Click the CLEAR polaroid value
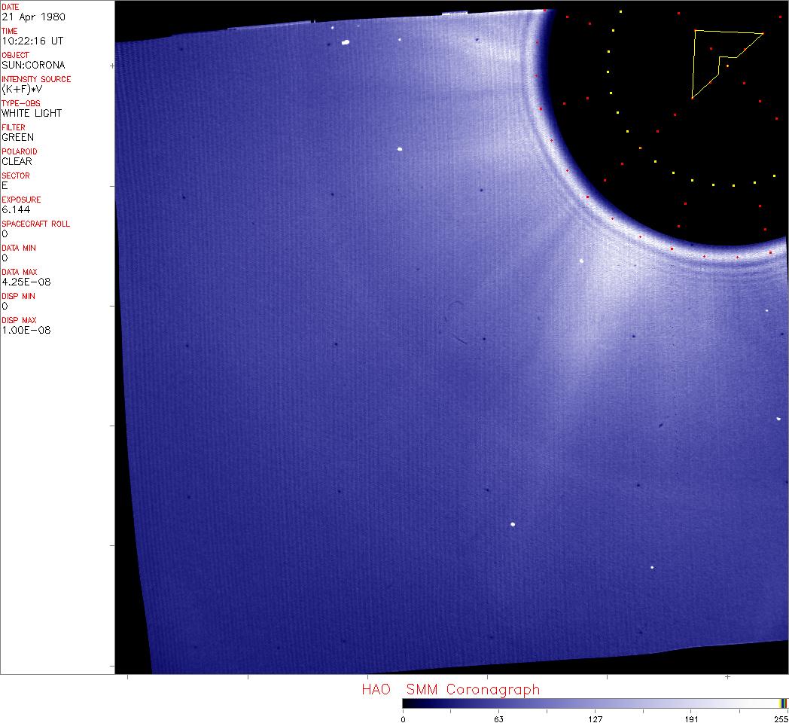Image resolution: width=789 pixels, height=723 pixels. 17,161
